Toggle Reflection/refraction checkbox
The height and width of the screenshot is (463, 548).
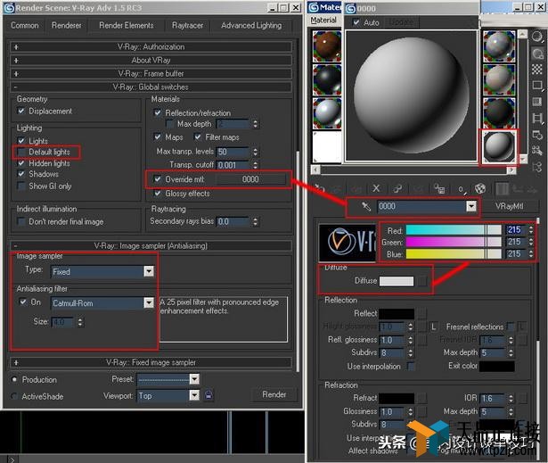click(x=158, y=112)
